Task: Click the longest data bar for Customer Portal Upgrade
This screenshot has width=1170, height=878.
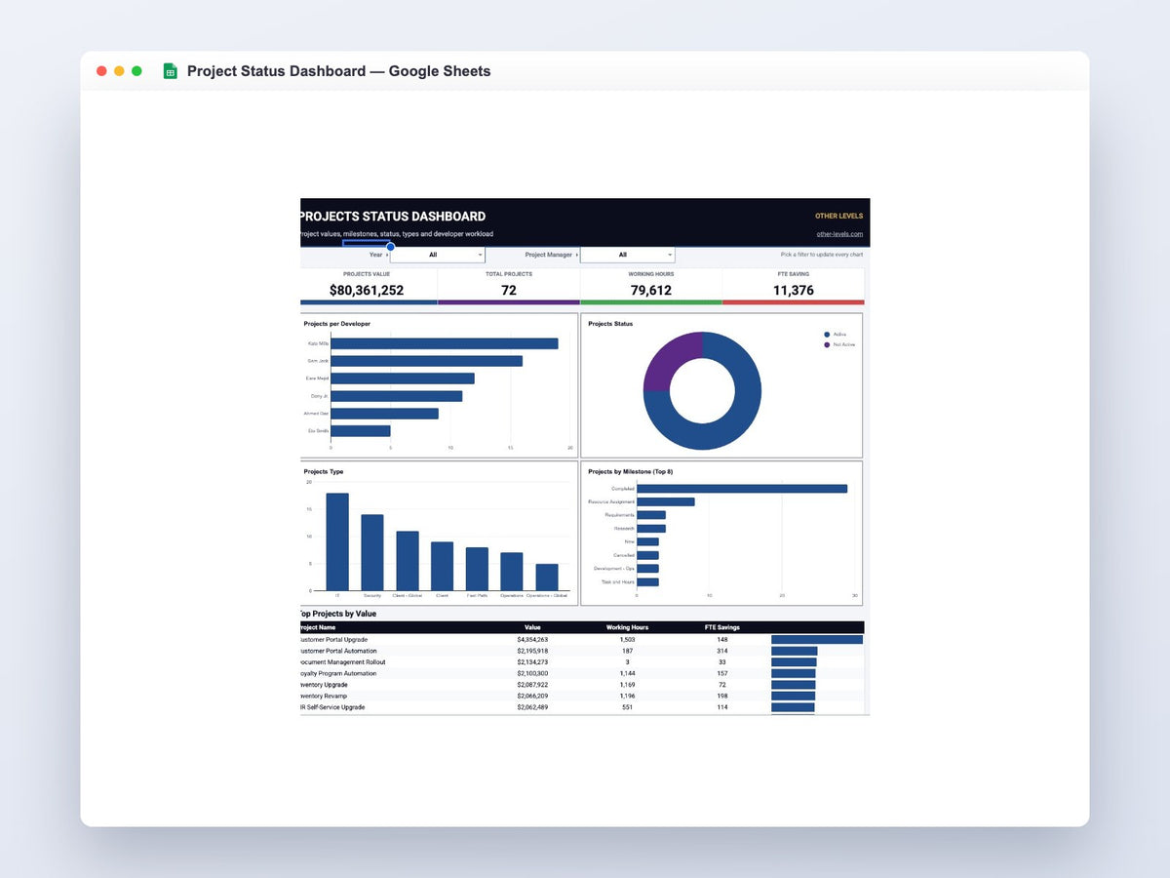Action: point(817,640)
